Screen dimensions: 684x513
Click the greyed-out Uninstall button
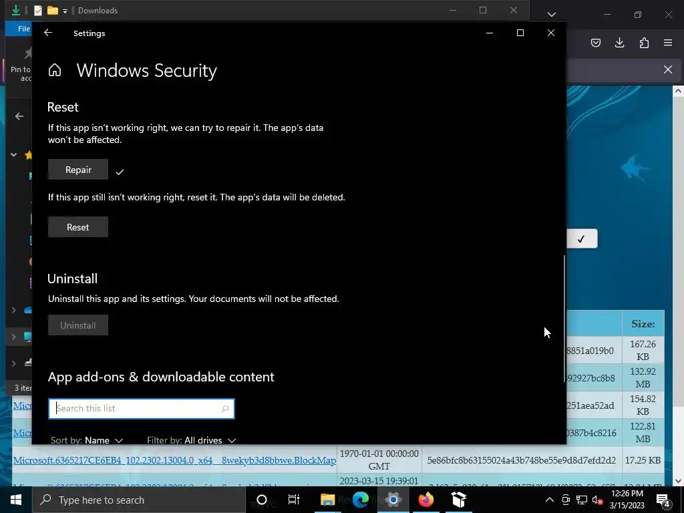coord(78,325)
